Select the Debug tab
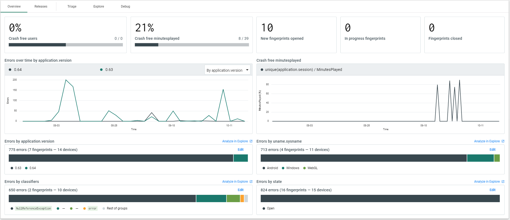This screenshot has width=510, height=220. tap(125, 6)
